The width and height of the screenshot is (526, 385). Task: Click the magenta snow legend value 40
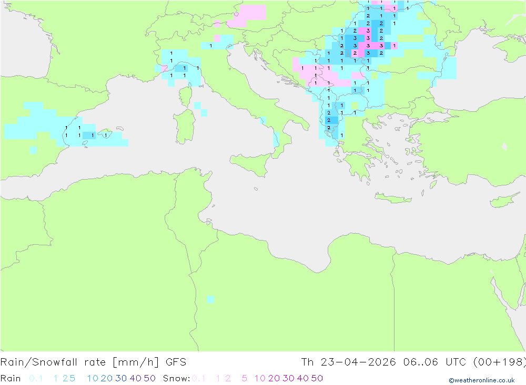point(303,378)
